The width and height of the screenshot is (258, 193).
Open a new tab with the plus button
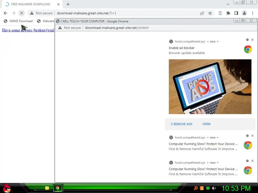pyautogui.click(x=68, y=4)
